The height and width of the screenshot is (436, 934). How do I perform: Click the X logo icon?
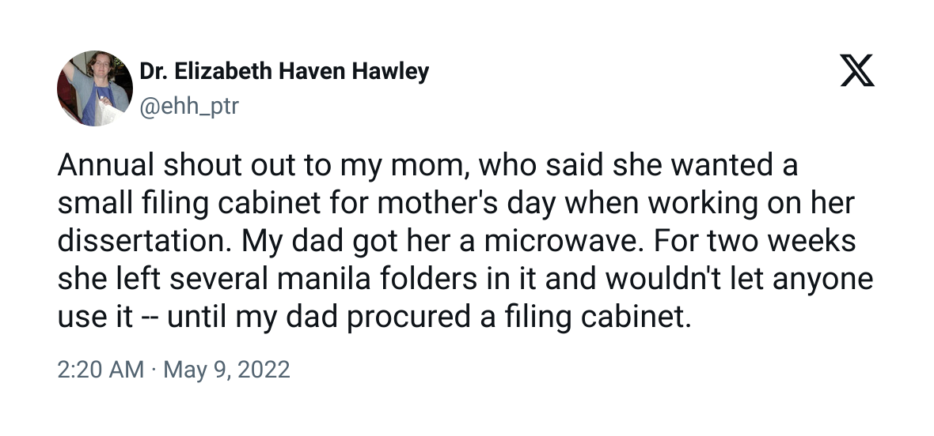tap(857, 70)
